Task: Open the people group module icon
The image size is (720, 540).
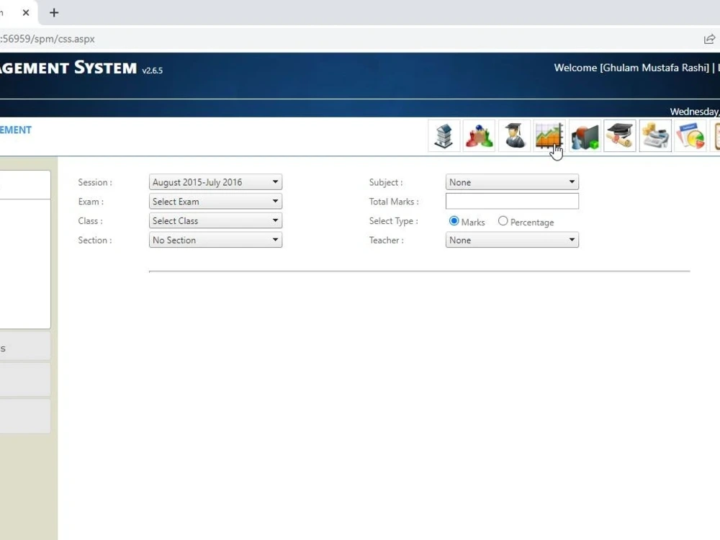Action: [479, 136]
